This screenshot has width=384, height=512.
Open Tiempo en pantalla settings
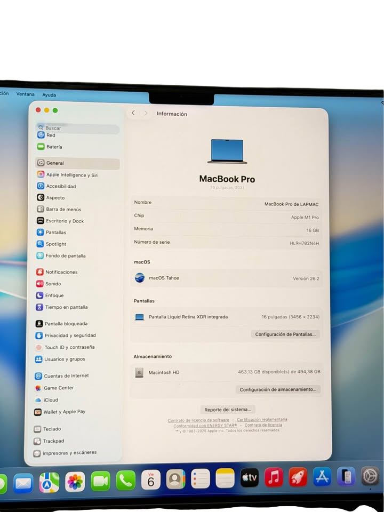(x=62, y=307)
